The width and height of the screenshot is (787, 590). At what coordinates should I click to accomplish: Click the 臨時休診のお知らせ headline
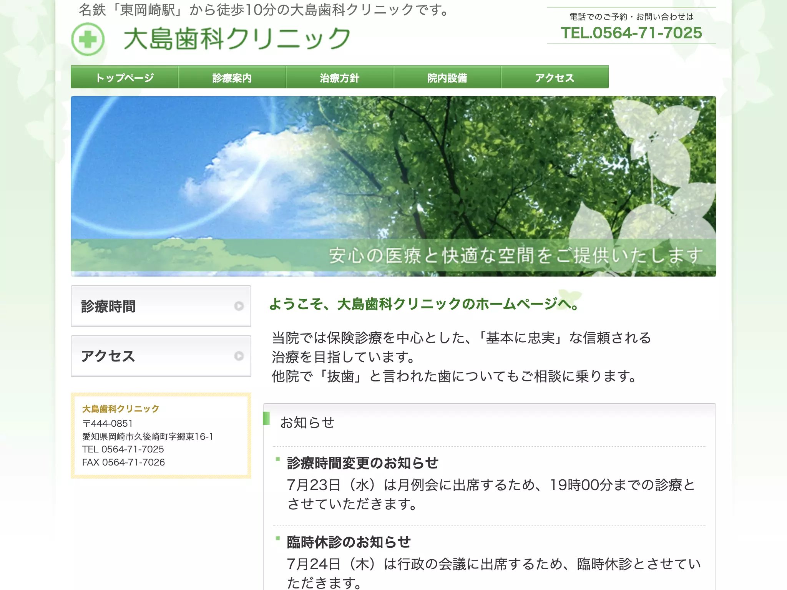(x=349, y=542)
